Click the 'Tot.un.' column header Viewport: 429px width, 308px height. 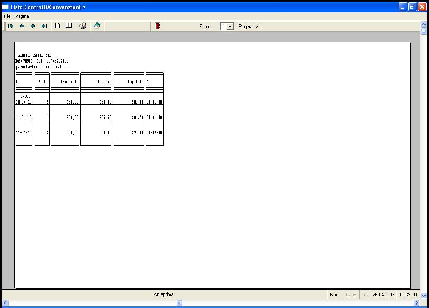click(104, 82)
